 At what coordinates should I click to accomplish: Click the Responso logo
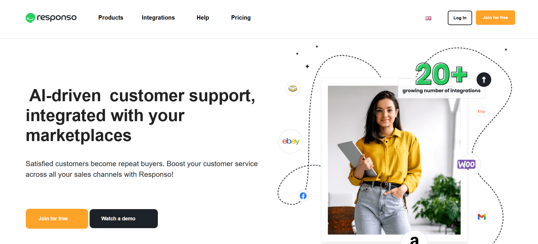click(x=51, y=18)
